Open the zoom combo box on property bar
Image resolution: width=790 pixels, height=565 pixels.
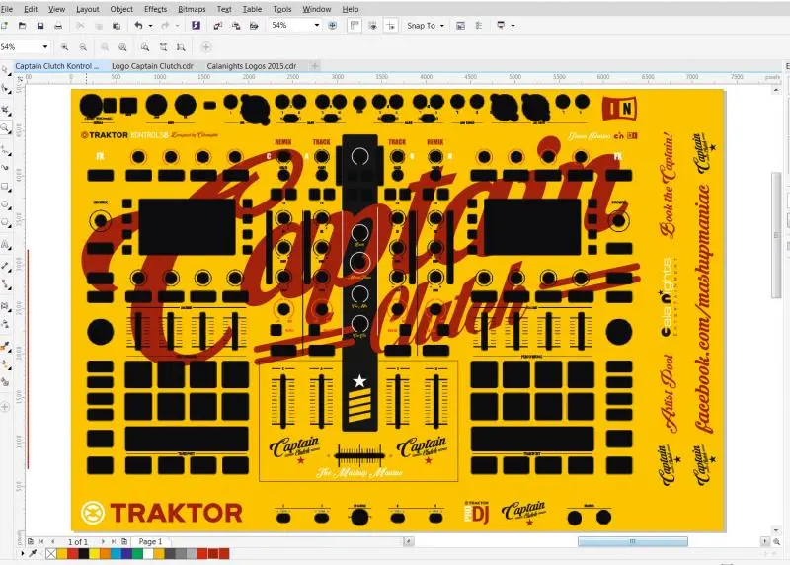click(45, 46)
